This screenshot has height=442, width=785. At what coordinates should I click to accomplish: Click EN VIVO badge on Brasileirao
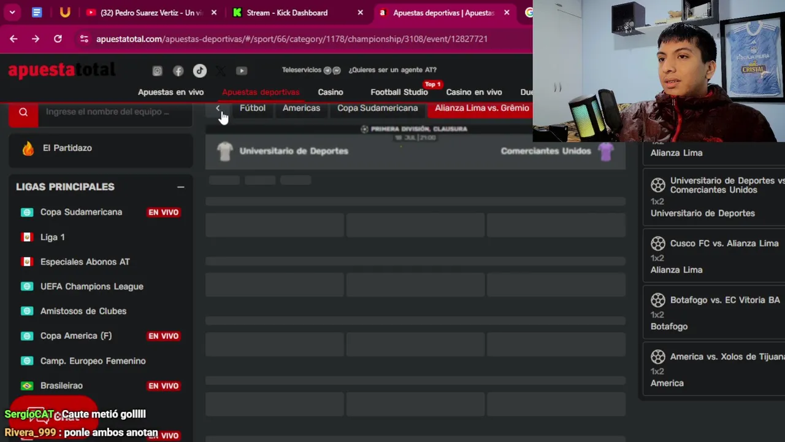point(163,386)
